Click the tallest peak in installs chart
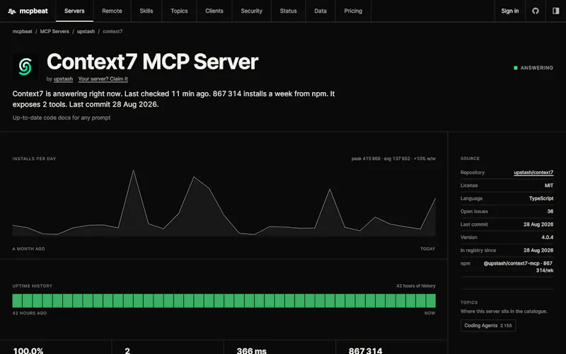The width and height of the screenshot is (566, 354). pos(134,171)
